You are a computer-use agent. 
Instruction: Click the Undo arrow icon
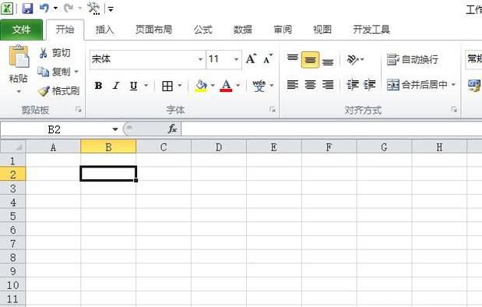click(44, 9)
